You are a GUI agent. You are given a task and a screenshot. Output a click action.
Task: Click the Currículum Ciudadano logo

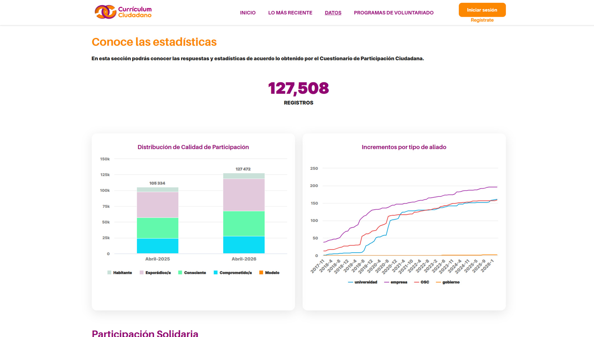[123, 12]
